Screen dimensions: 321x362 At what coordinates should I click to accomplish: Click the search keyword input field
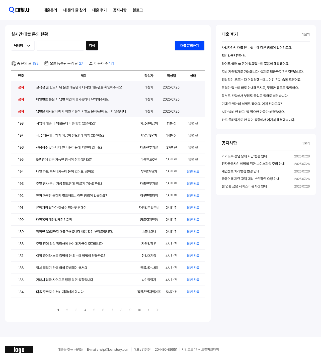[x=60, y=46]
